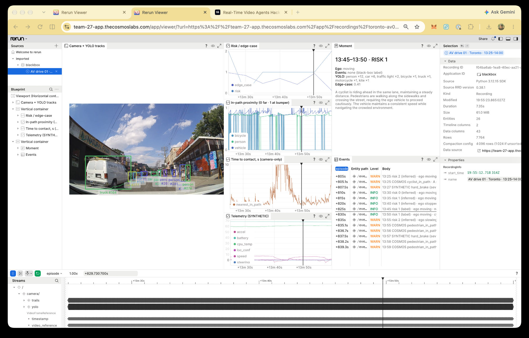Toggle the right selection panel layout icon
Image resolution: width=529 pixels, height=338 pixels.
tap(516, 39)
